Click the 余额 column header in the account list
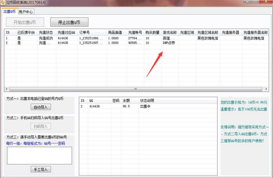Image resolution: width=273 pixels, height=178 pixels. point(126,101)
